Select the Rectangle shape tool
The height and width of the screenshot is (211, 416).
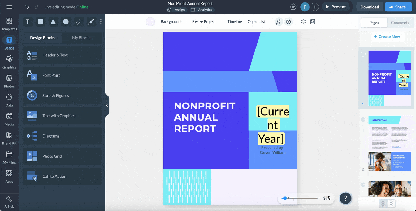click(x=40, y=21)
